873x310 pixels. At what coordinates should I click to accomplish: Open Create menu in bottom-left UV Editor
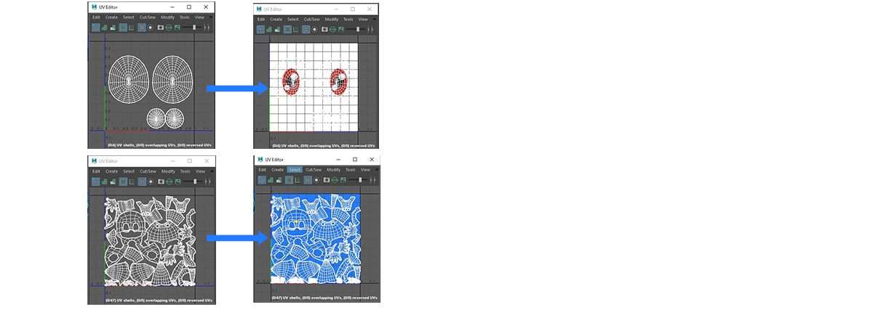tap(111, 171)
